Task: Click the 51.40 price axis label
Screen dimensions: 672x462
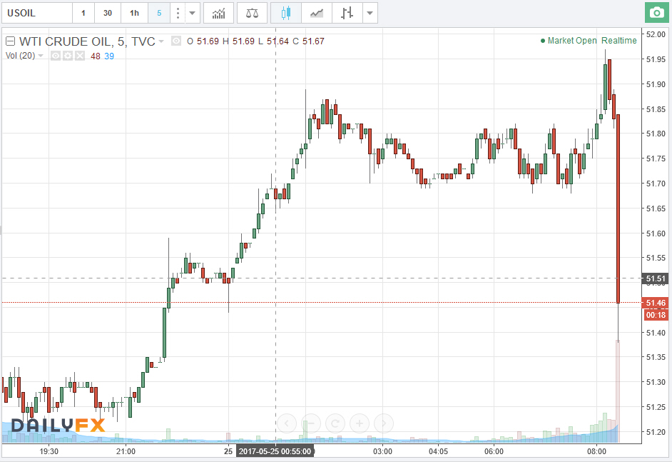Action: pyautogui.click(x=656, y=333)
